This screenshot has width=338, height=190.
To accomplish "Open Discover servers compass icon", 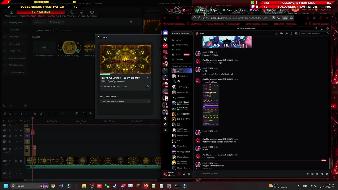I will (x=165, y=124).
